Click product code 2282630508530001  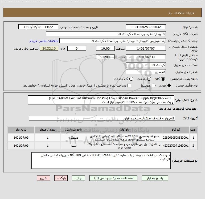(x=176, y=138)
